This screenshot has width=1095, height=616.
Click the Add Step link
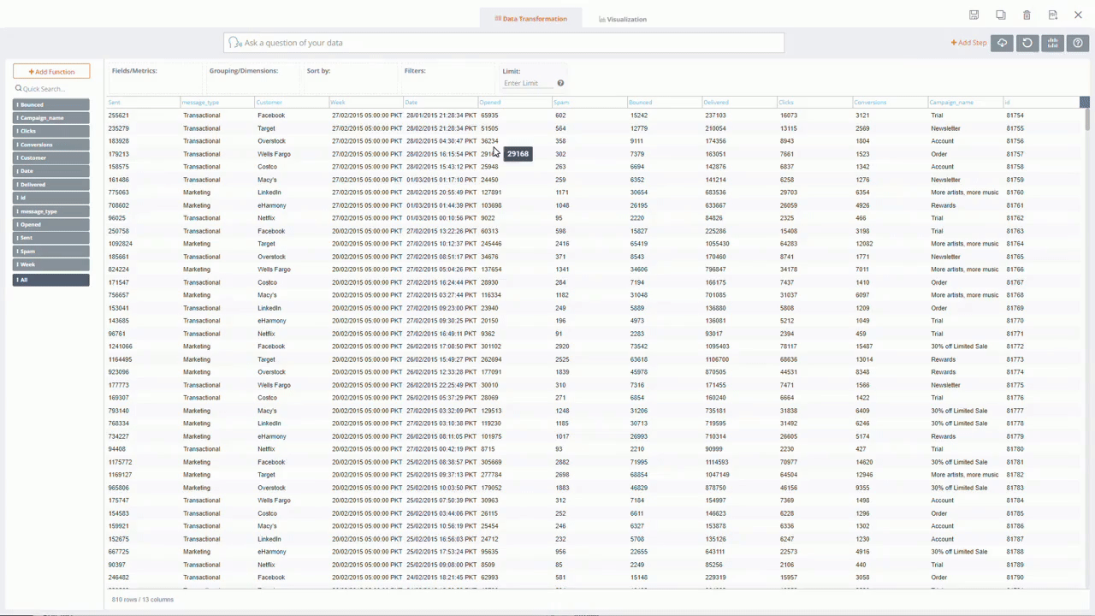coord(968,43)
